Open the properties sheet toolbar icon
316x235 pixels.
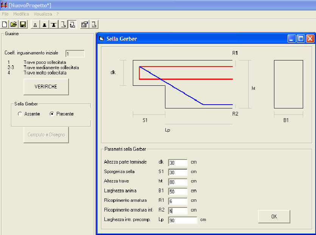(84, 25)
